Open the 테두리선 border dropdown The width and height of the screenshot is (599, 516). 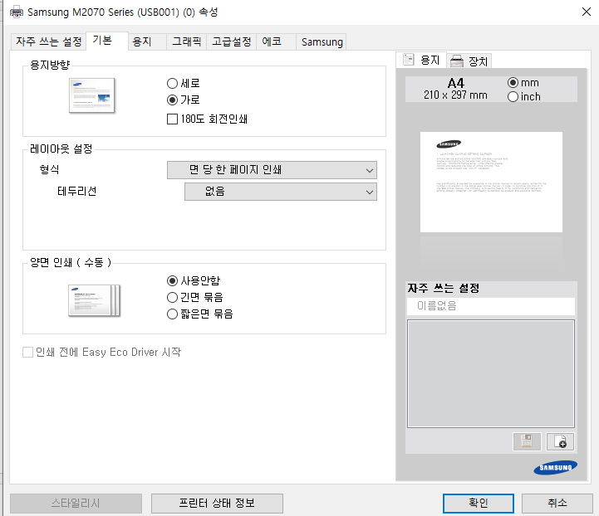[x=281, y=192]
